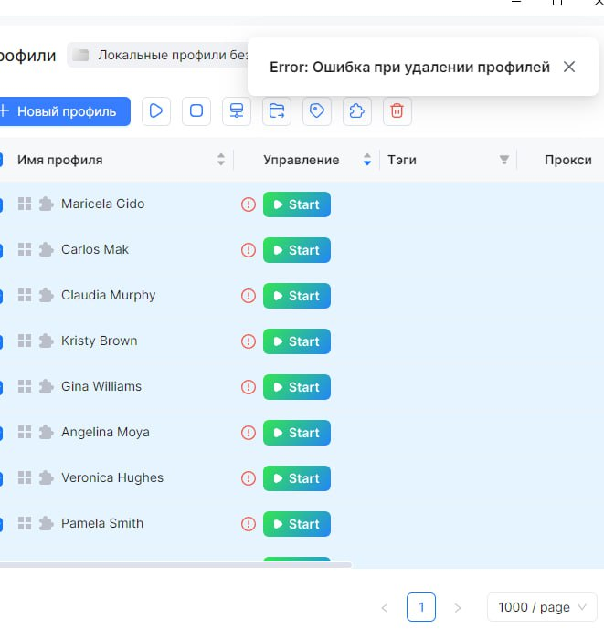The height and width of the screenshot is (629, 604).
Task: Click the move to folder icon
Action: [x=276, y=111]
